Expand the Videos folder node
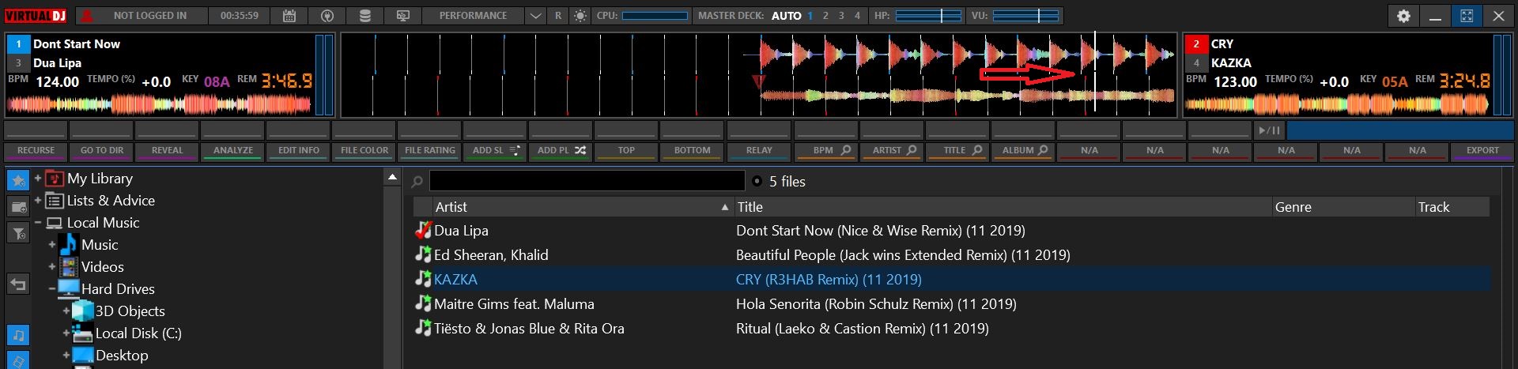 click(52, 267)
